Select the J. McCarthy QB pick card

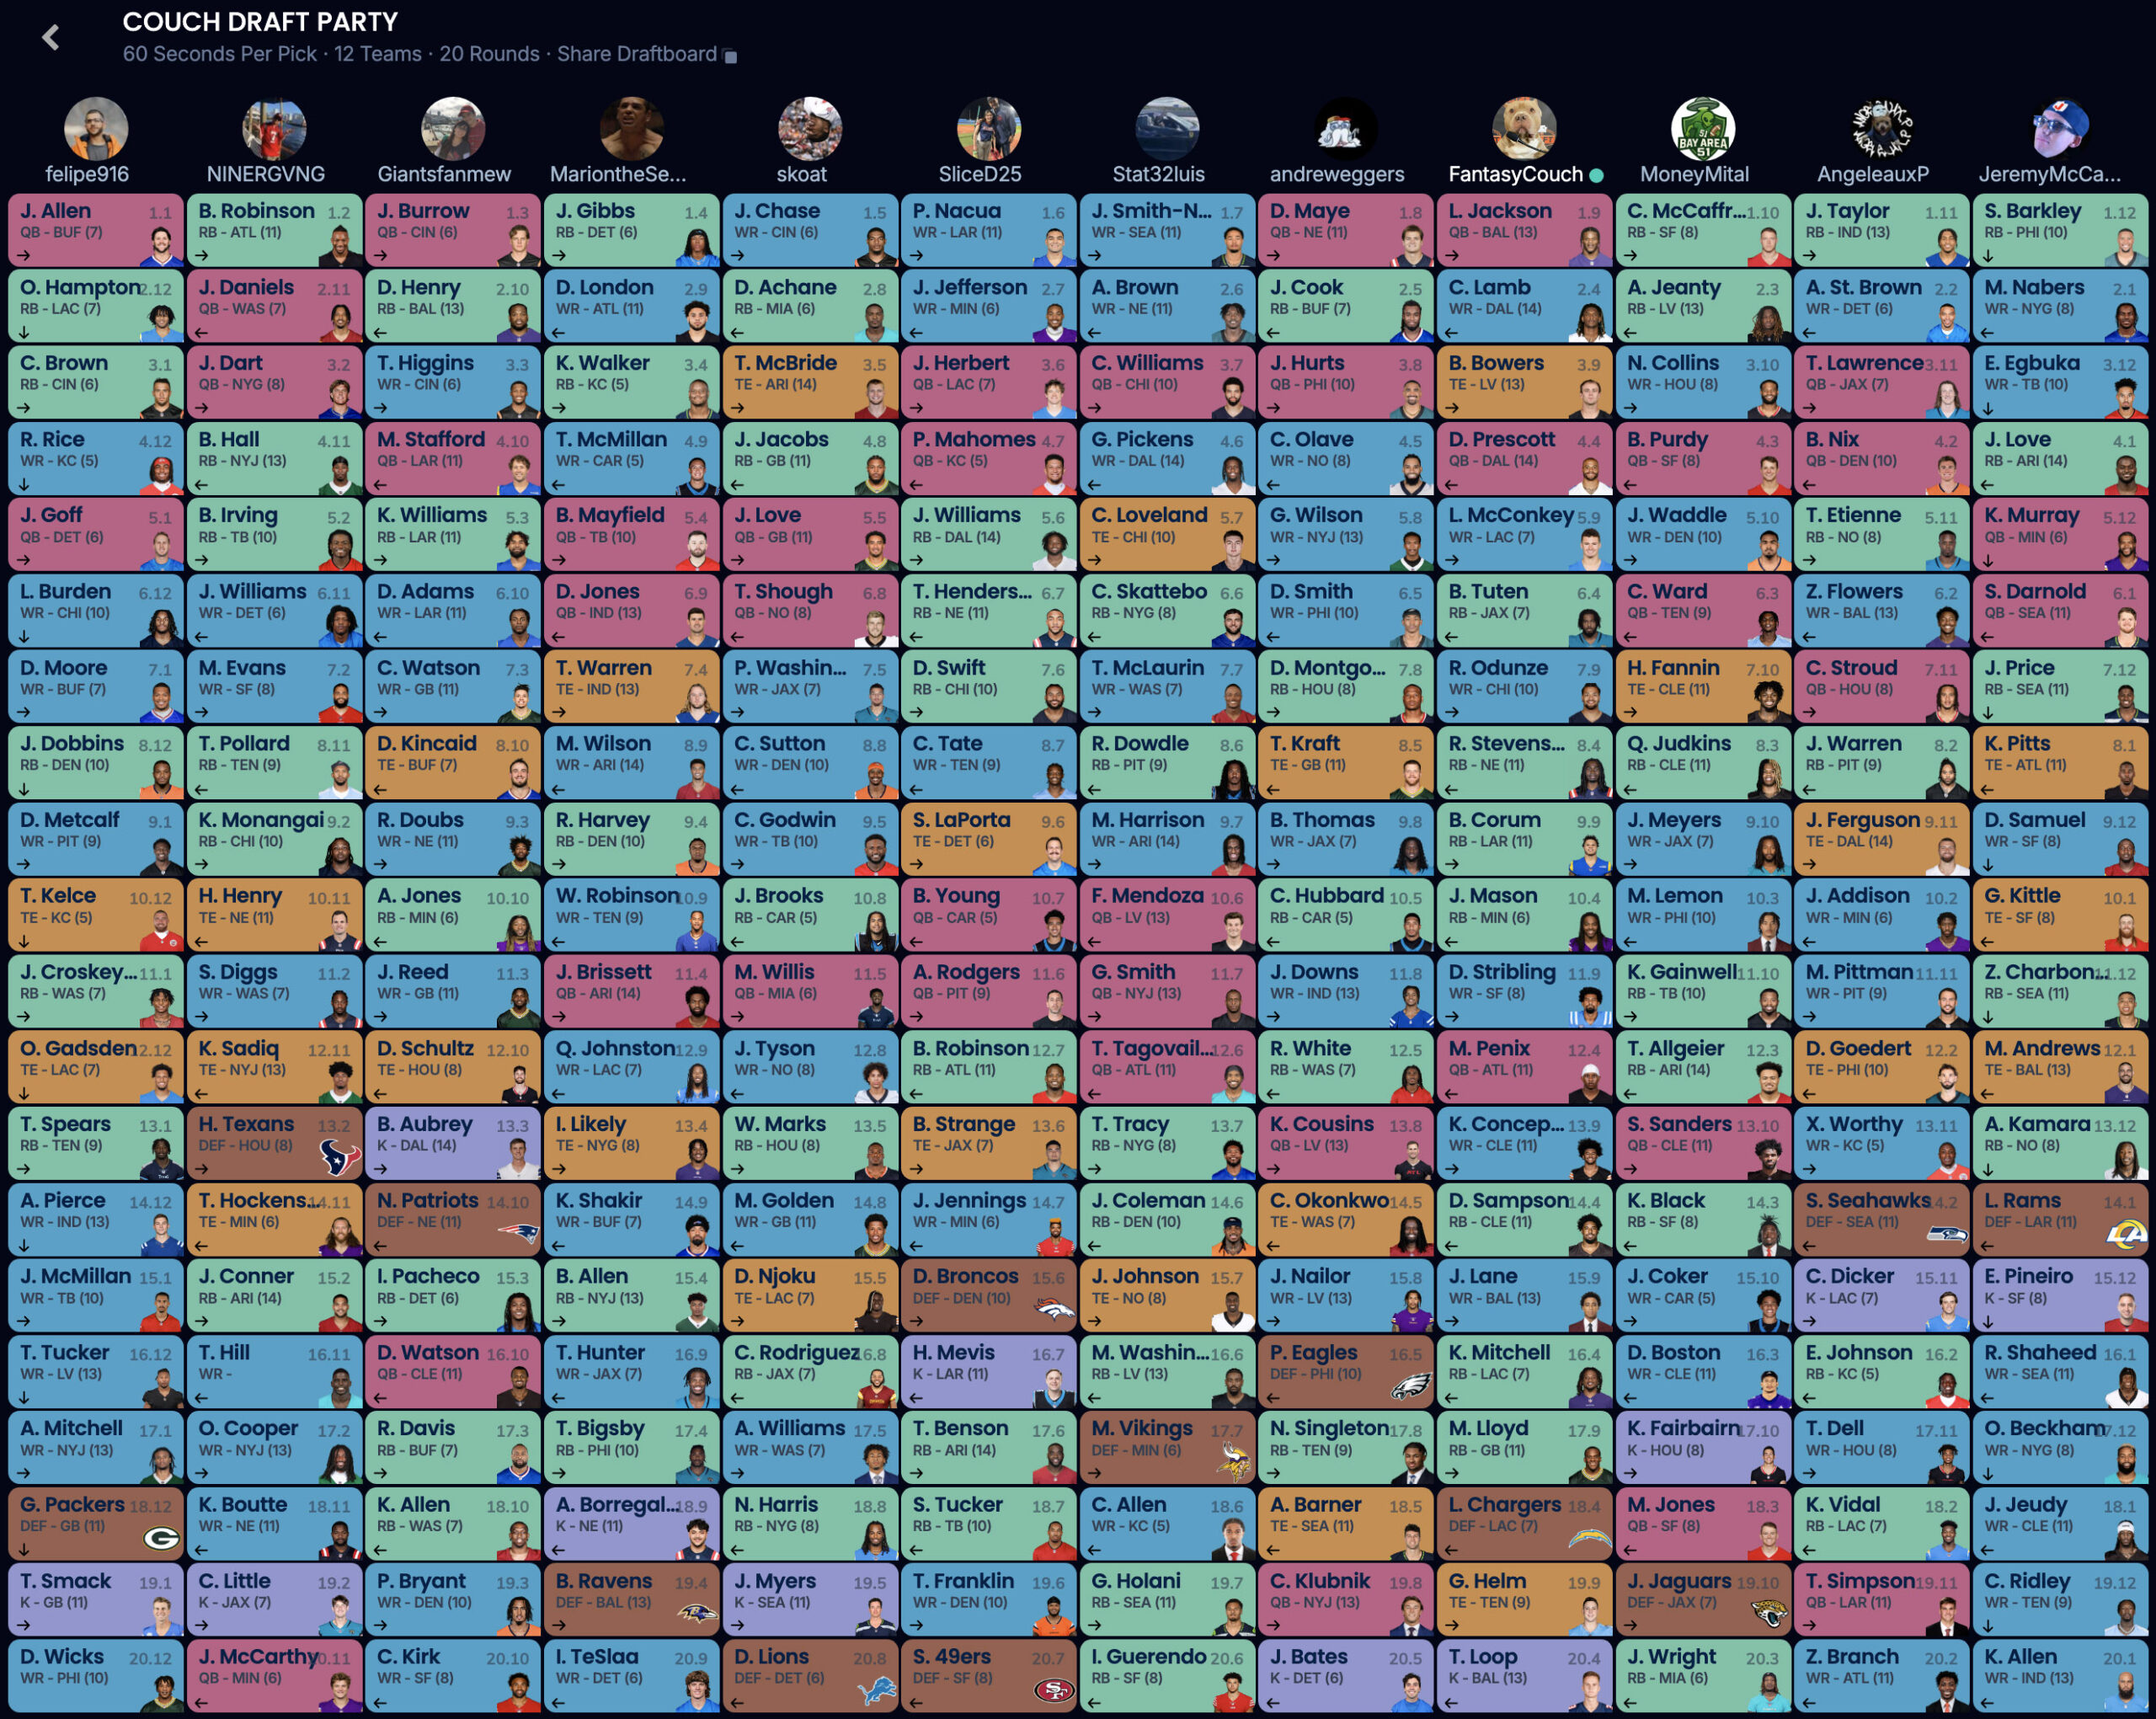(274, 1677)
